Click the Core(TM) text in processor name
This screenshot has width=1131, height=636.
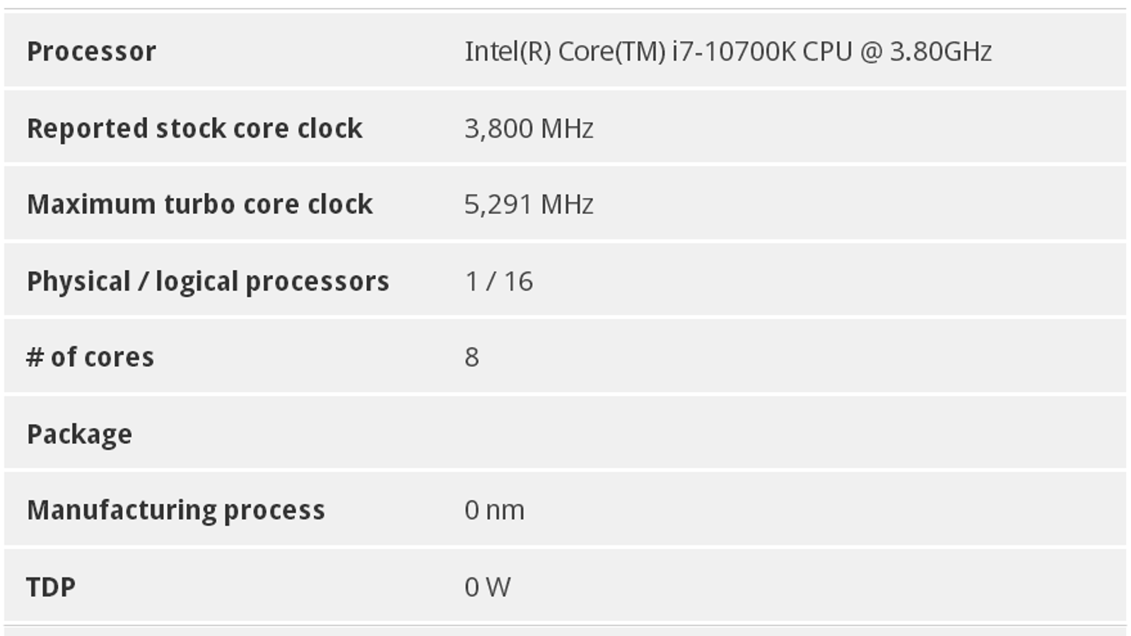click(x=611, y=52)
